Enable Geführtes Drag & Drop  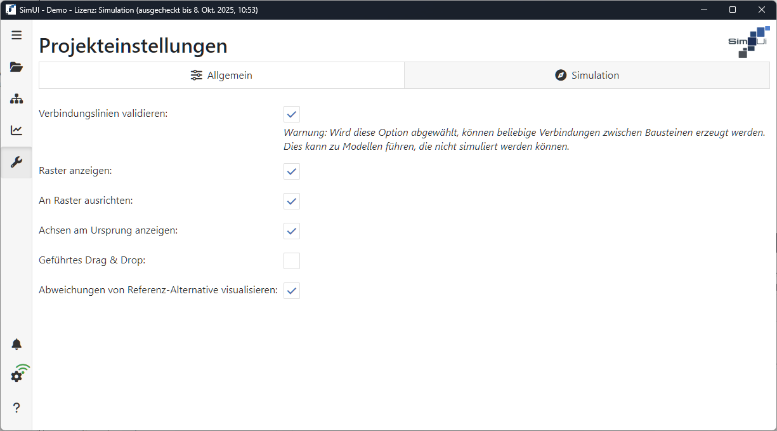pos(291,260)
